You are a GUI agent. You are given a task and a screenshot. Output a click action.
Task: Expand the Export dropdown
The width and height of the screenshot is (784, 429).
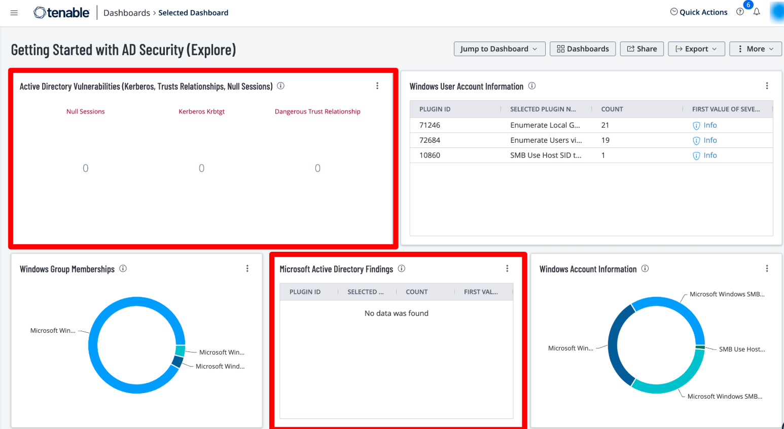[x=696, y=49]
